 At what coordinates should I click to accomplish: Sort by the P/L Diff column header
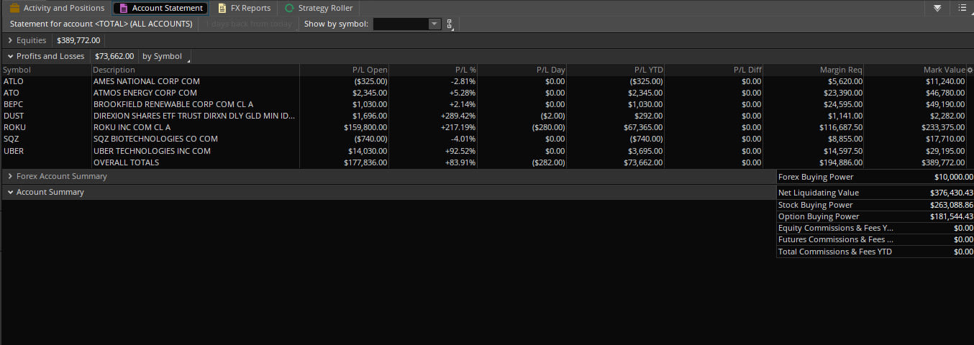(714, 70)
